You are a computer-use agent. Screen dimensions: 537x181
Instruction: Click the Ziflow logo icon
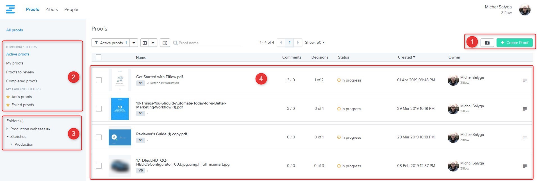[10, 9]
